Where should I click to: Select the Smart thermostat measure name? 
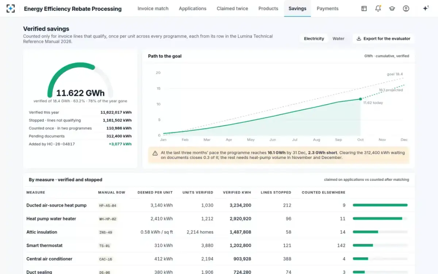[45, 246]
